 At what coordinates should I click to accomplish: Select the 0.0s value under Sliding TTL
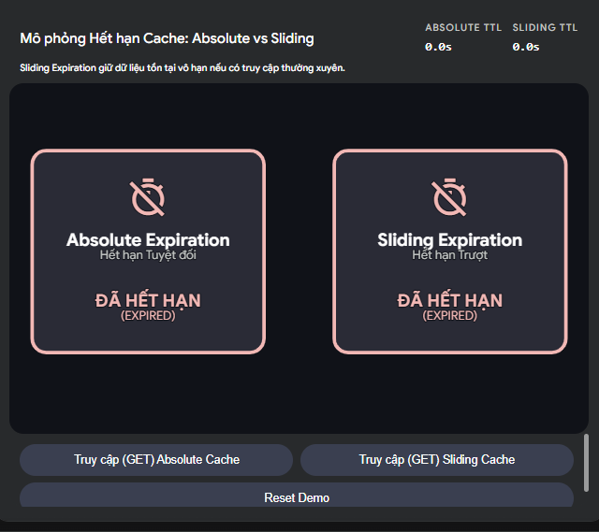tap(526, 47)
